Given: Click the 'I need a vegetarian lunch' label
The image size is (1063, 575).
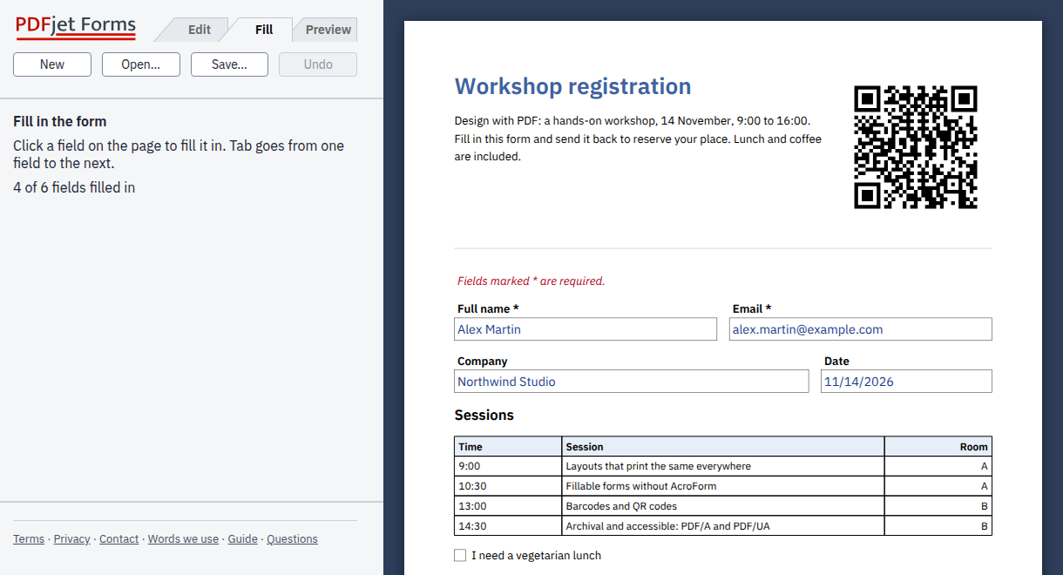Looking at the screenshot, I should [x=536, y=556].
